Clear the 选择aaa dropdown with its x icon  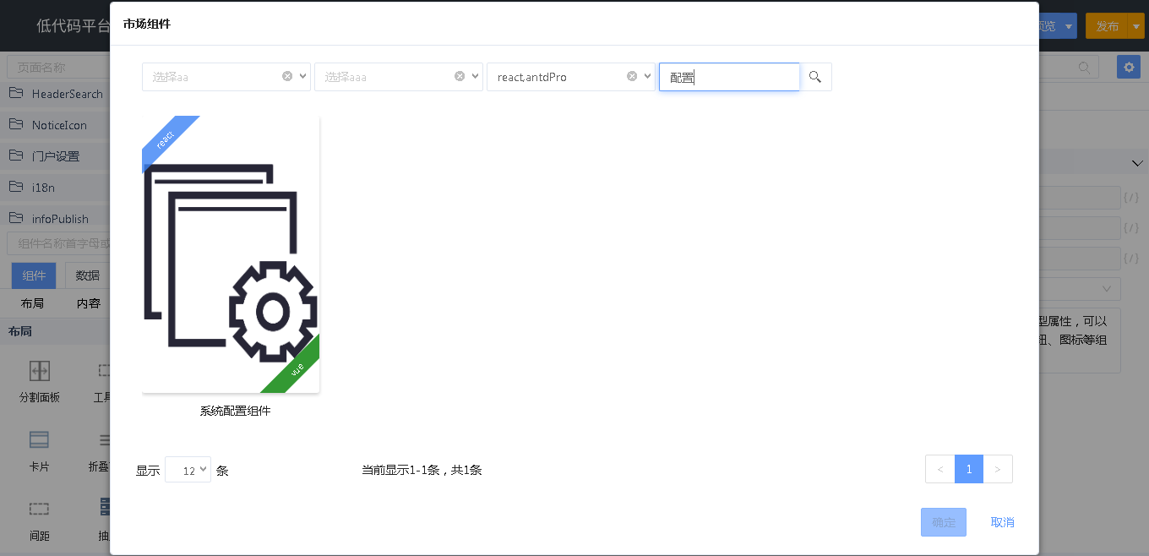460,76
